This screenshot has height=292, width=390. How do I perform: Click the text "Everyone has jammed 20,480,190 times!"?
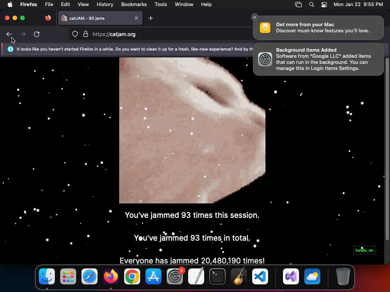point(192,261)
